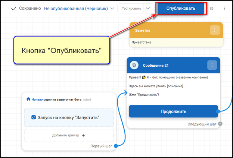Click the home icon beside Начало
The height and width of the screenshot is (158, 233).
pos(28,99)
